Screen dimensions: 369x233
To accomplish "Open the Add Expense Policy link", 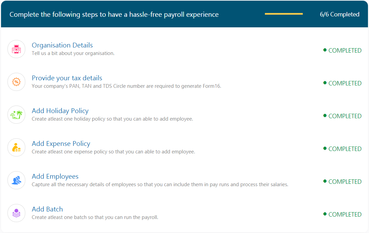I will click(x=61, y=143).
